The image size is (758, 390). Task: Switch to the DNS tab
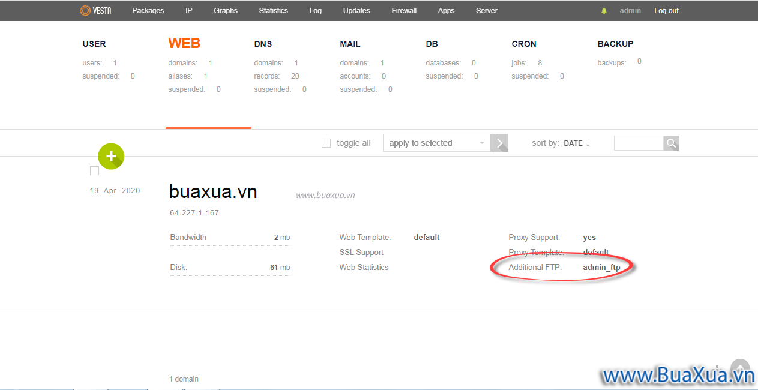[263, 44]
